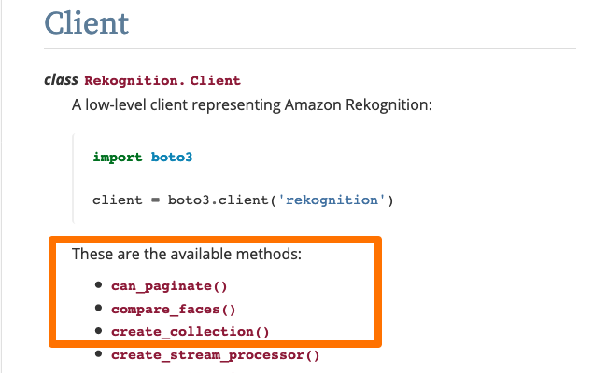Click the bullet beside can_paginate()

click(x=98, y=284)
